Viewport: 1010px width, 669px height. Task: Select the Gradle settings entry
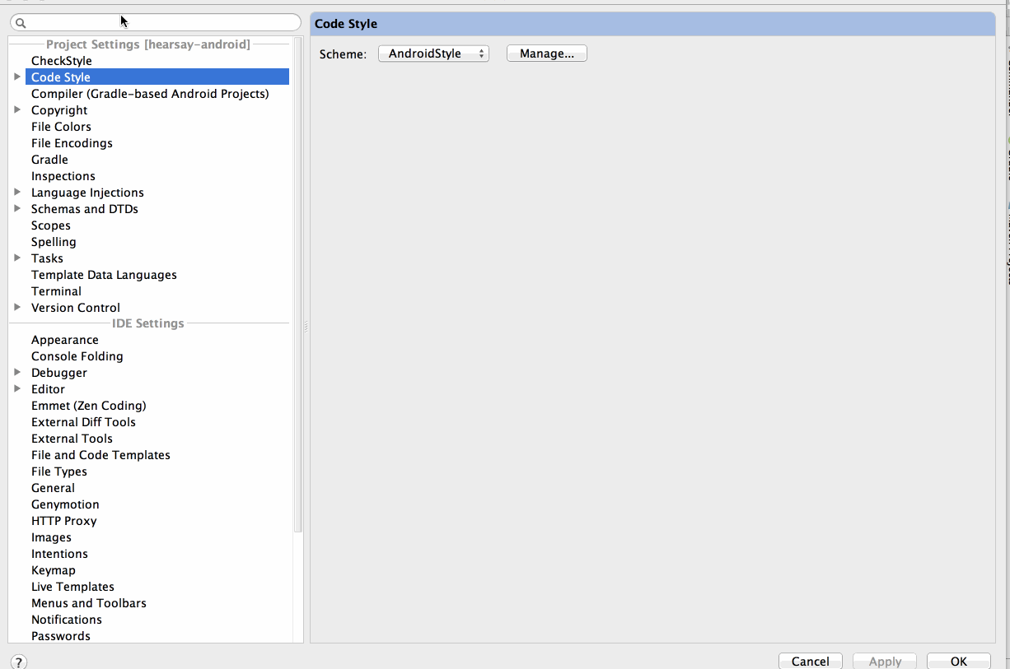pos(49,160)
